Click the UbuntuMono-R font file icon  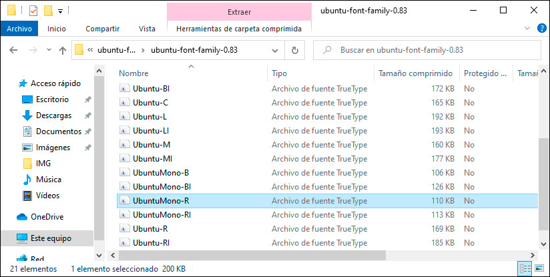[125, 201]
